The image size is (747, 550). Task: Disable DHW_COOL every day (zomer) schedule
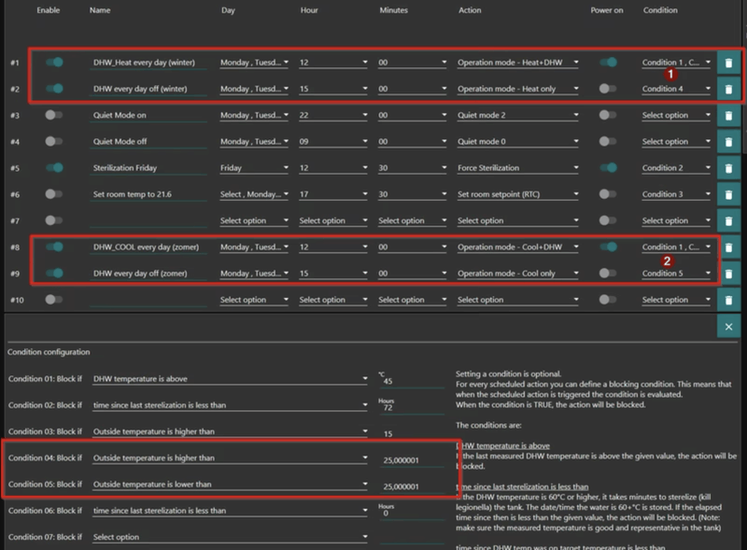[x=54, y=247]
